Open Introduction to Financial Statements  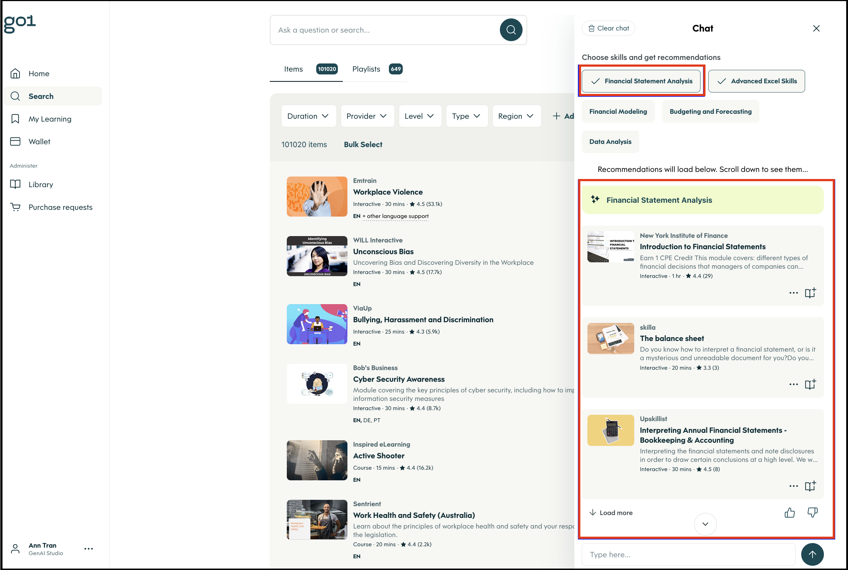point(702,246)
